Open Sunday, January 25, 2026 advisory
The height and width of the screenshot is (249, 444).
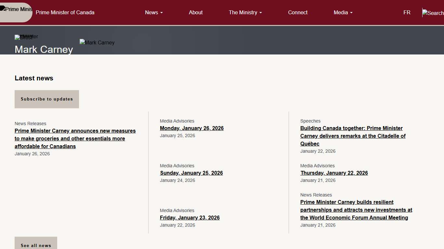pyautogui.click(x=191, y=173)
